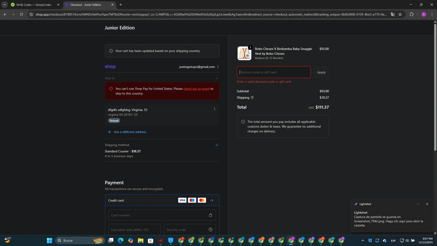The width and height of the screenshot is (437, 246).
Task: Bookmark this page with the star icon
Action: pos(400,14)
